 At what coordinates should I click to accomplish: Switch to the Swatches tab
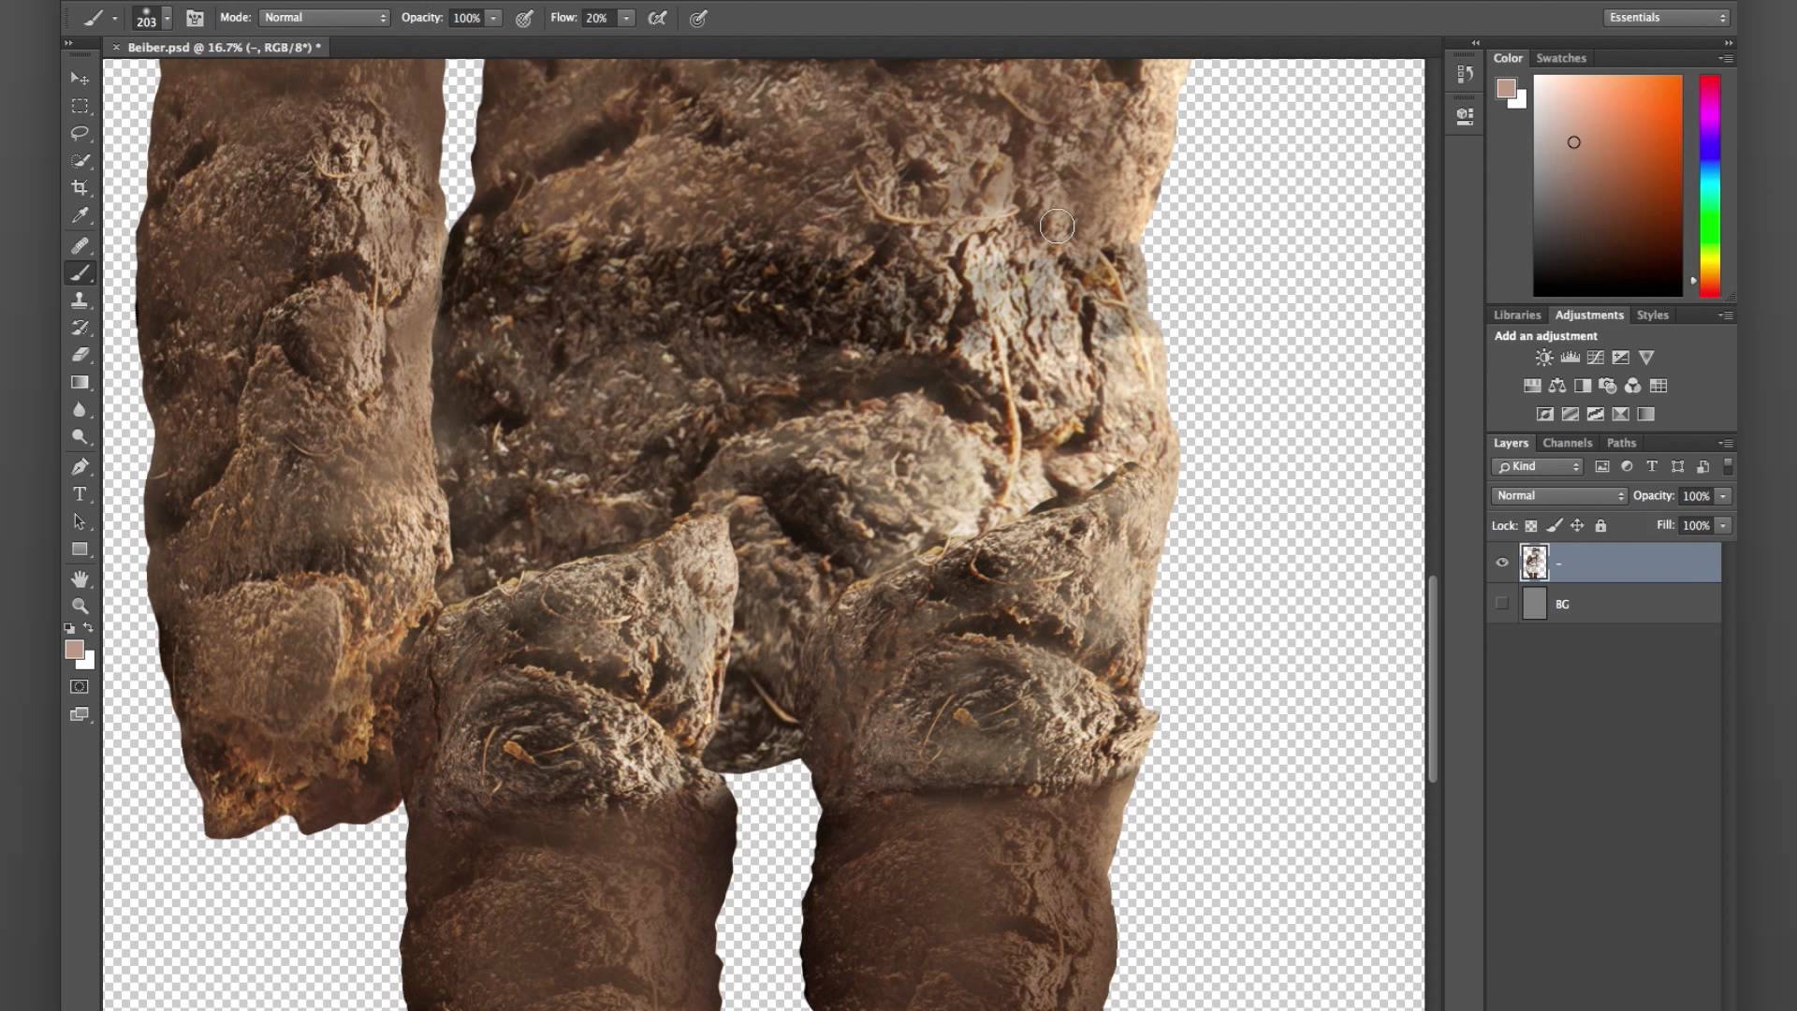1560,58
